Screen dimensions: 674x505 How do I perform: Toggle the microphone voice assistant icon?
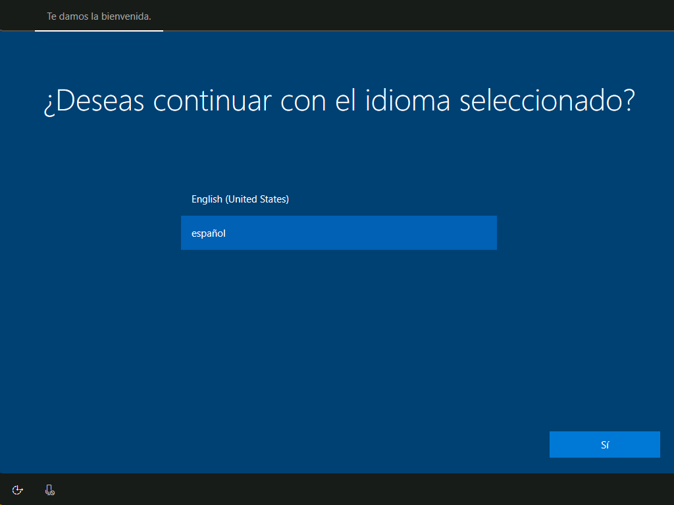pos(49,489)
